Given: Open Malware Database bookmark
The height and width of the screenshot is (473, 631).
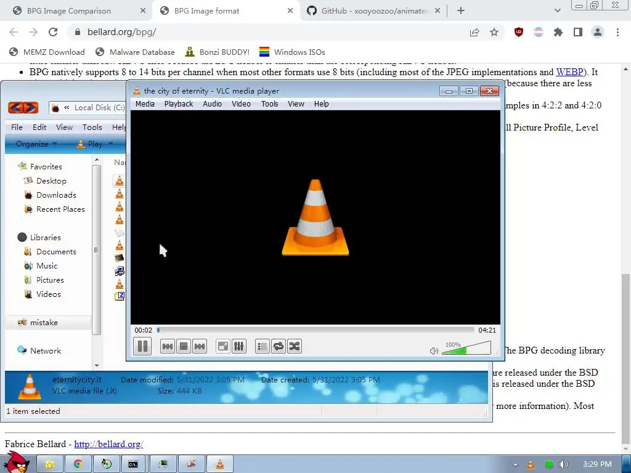Looking at the screenshot, I should pos(135,52).
